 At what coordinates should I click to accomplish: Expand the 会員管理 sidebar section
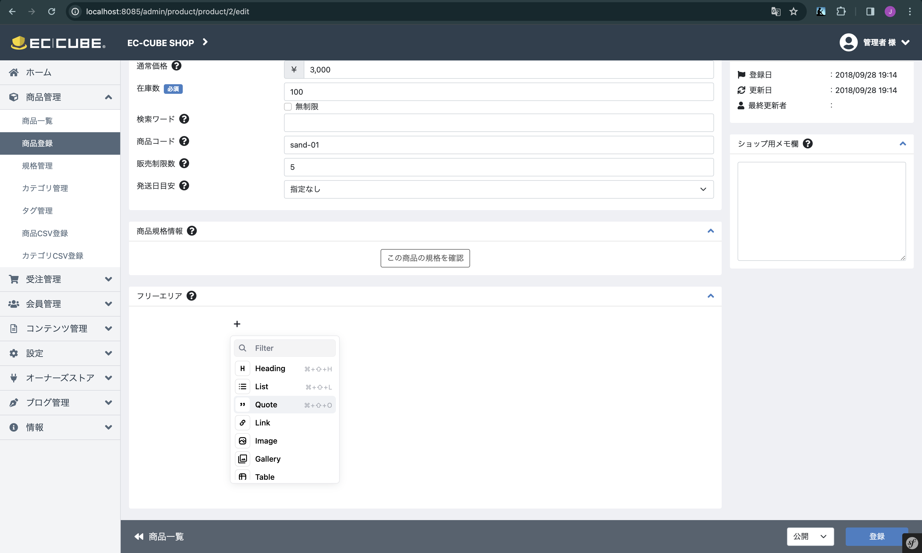[60, 304]
